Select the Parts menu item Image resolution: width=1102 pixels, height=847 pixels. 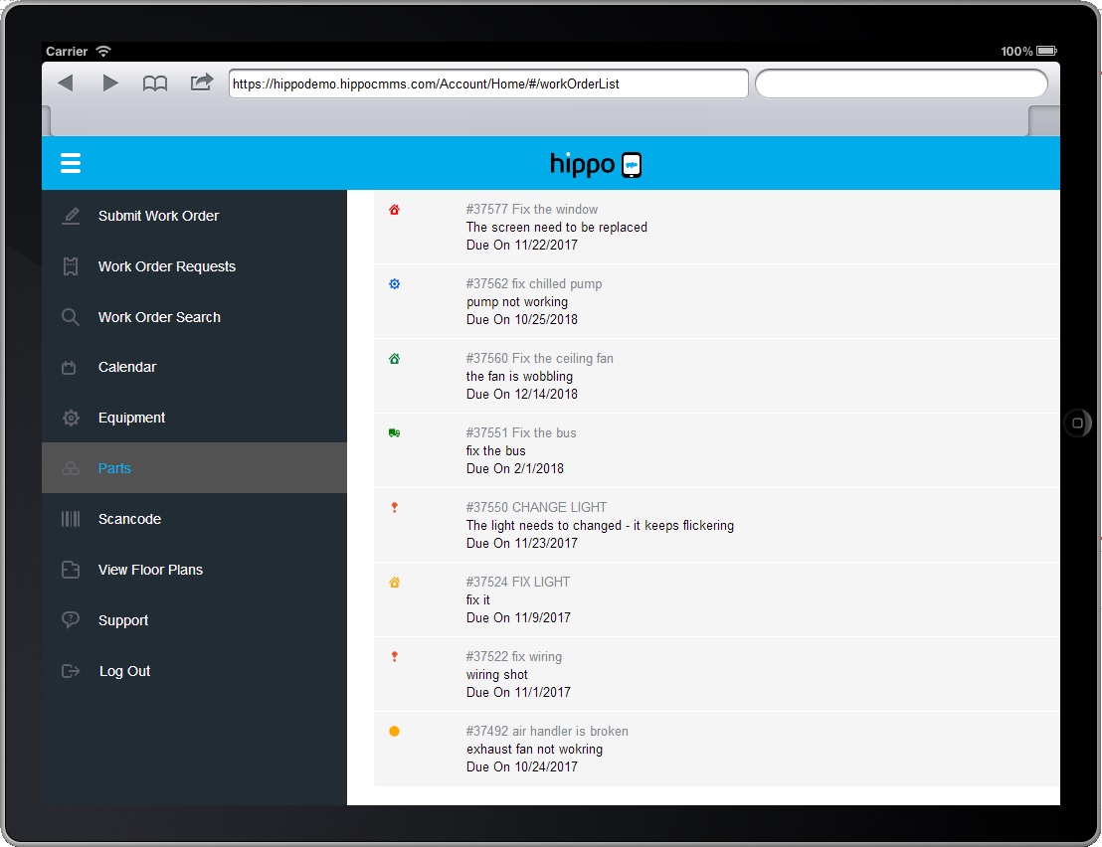pos(194,468)
